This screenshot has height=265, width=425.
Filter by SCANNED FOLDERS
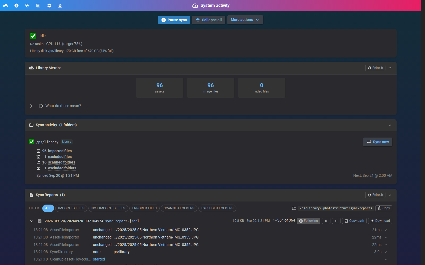pos(179,208)
